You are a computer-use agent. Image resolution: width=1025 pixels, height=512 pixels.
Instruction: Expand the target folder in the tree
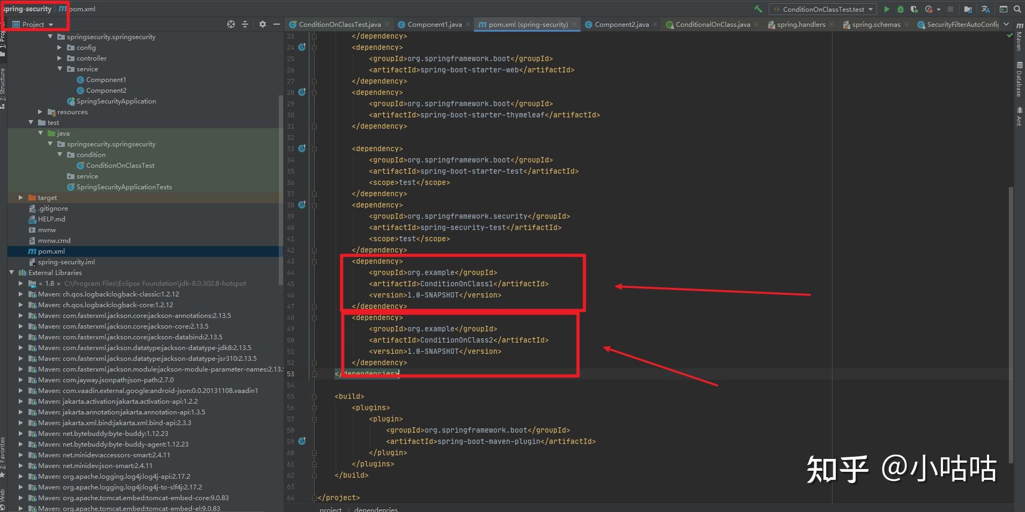point(21,198)
